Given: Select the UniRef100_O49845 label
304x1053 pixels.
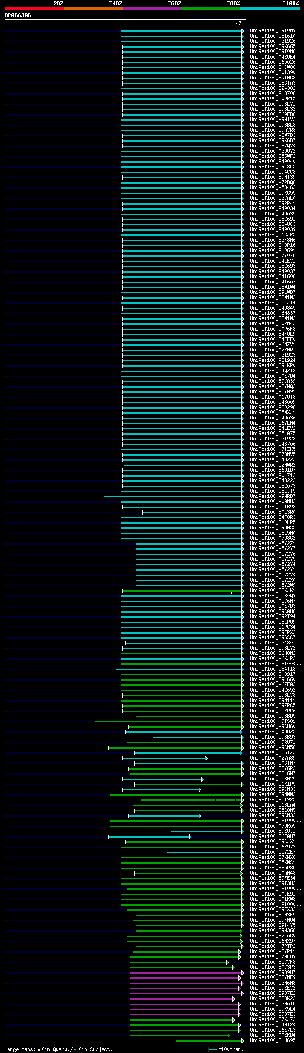Looking at the screenshot, I should pyautogui.click(x=273, y=308).
